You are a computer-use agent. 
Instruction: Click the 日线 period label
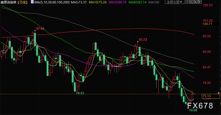(23, 2)
